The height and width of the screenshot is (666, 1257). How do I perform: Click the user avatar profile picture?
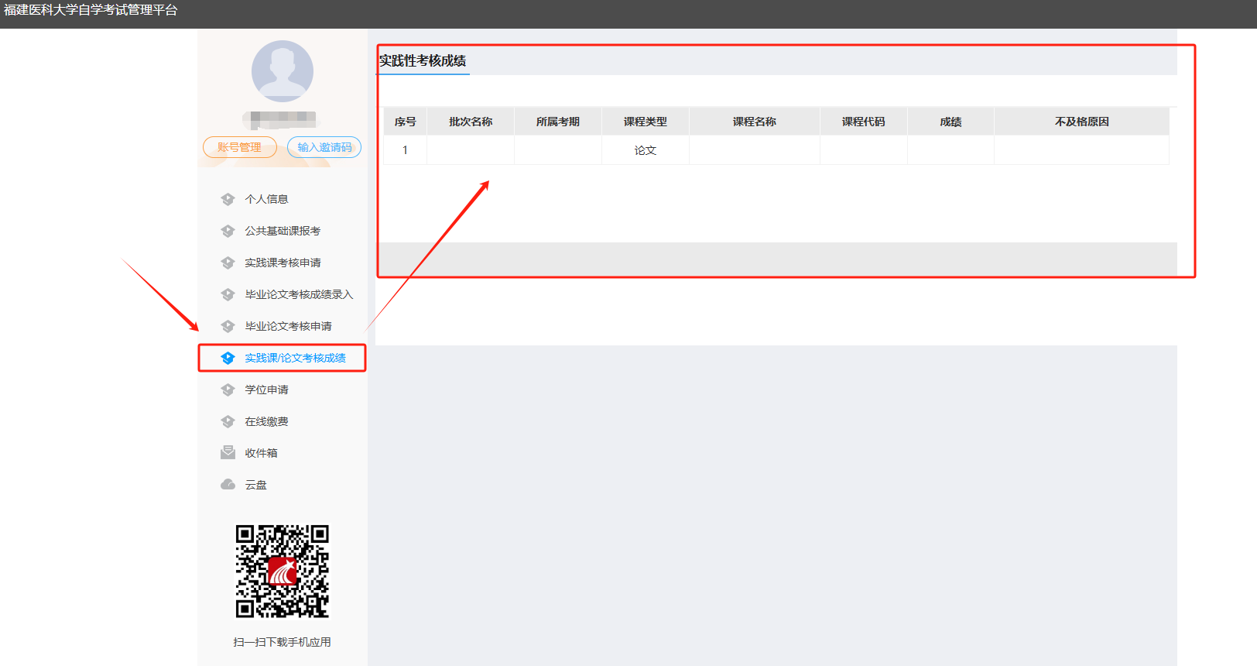click(283, 71)
